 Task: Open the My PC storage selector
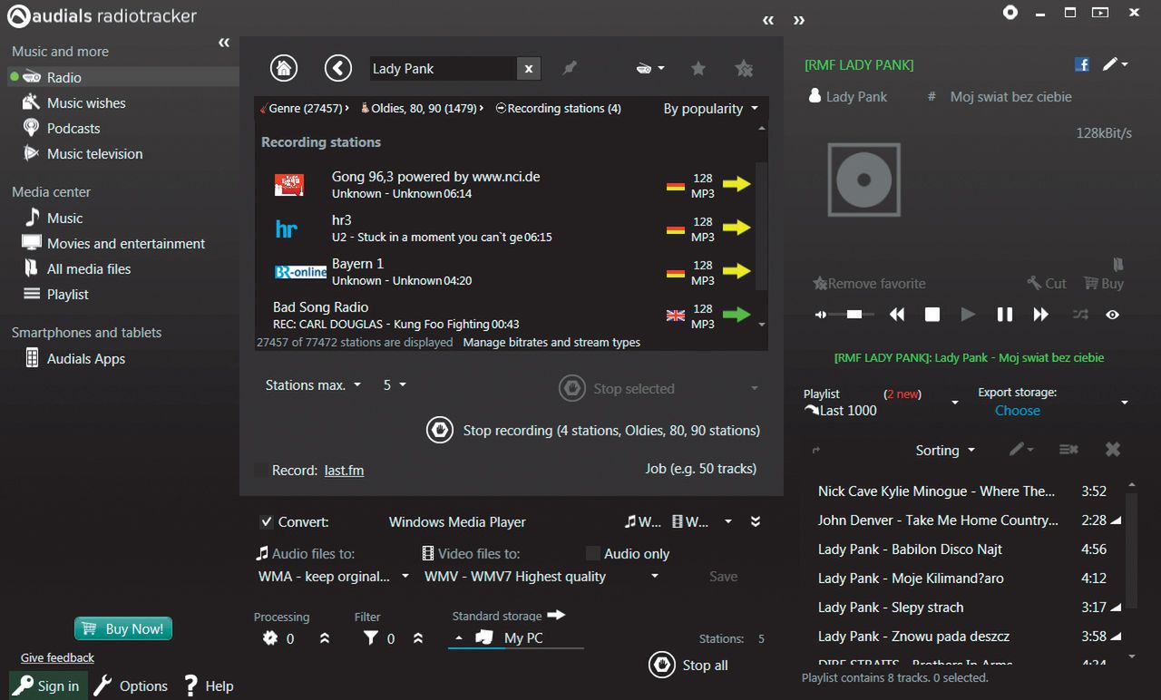click(x=515, y=638)
